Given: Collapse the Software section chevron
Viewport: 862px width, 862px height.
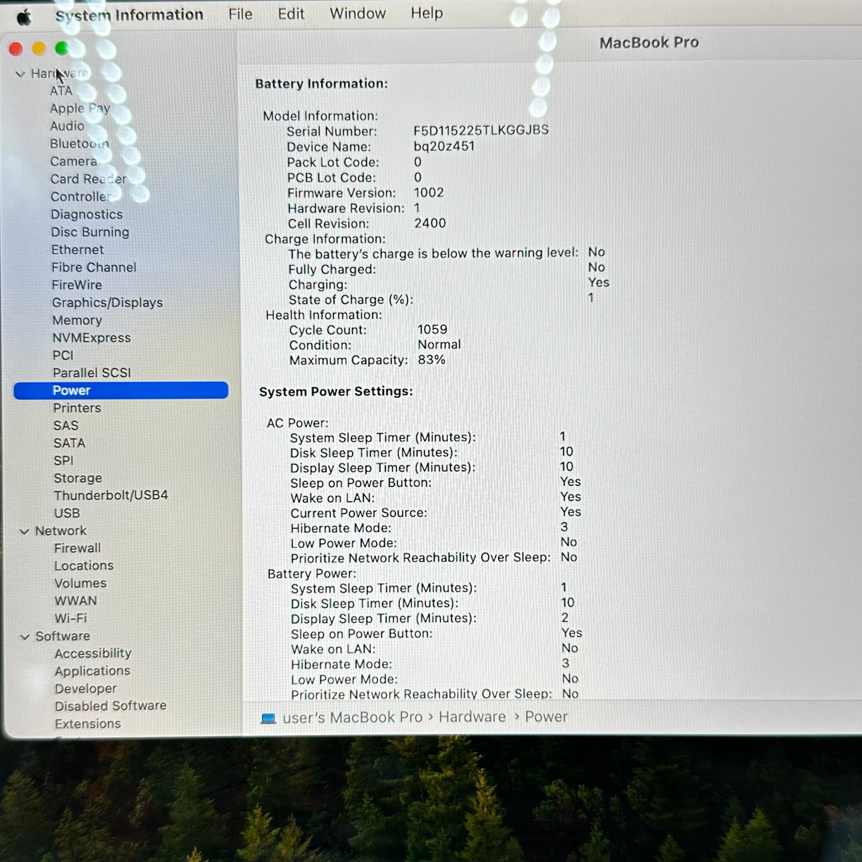Looking at the screenshot, I should pos(25,637).
